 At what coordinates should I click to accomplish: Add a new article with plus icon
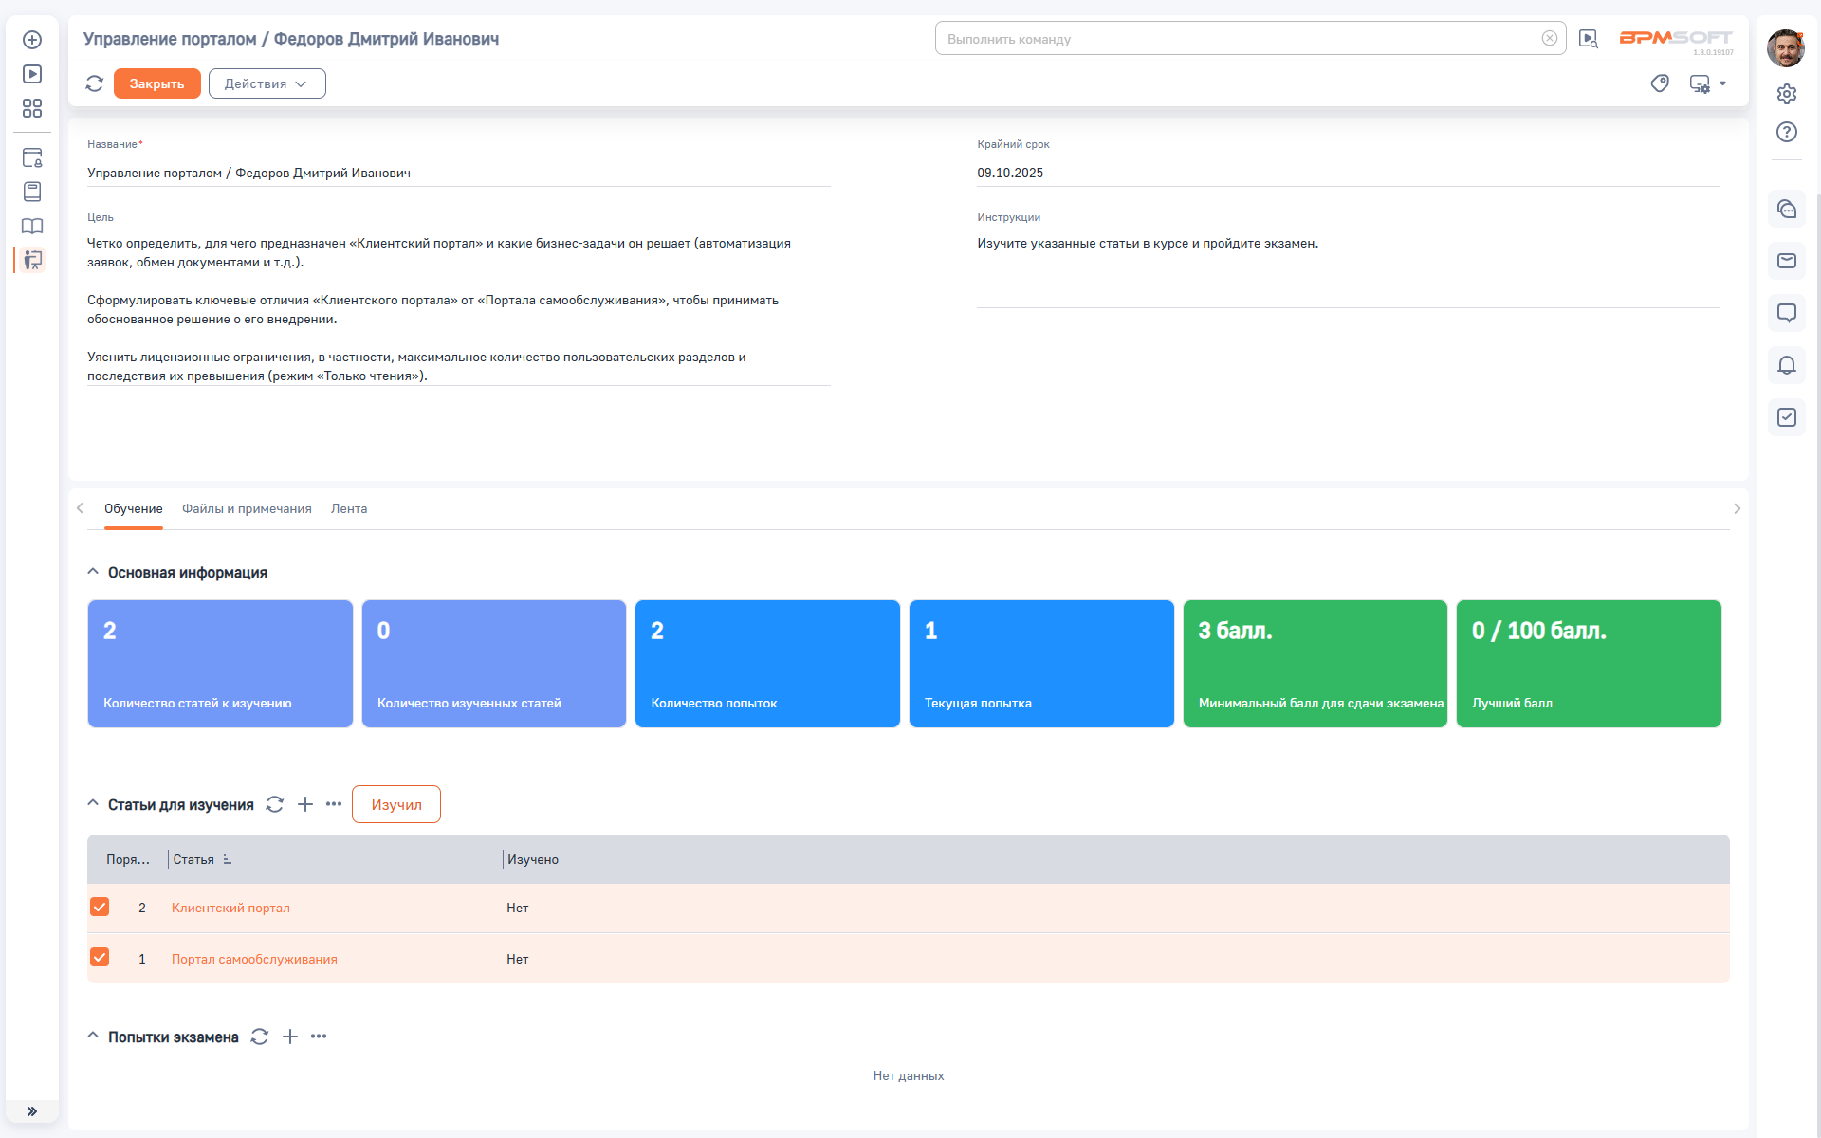(305, 804)
